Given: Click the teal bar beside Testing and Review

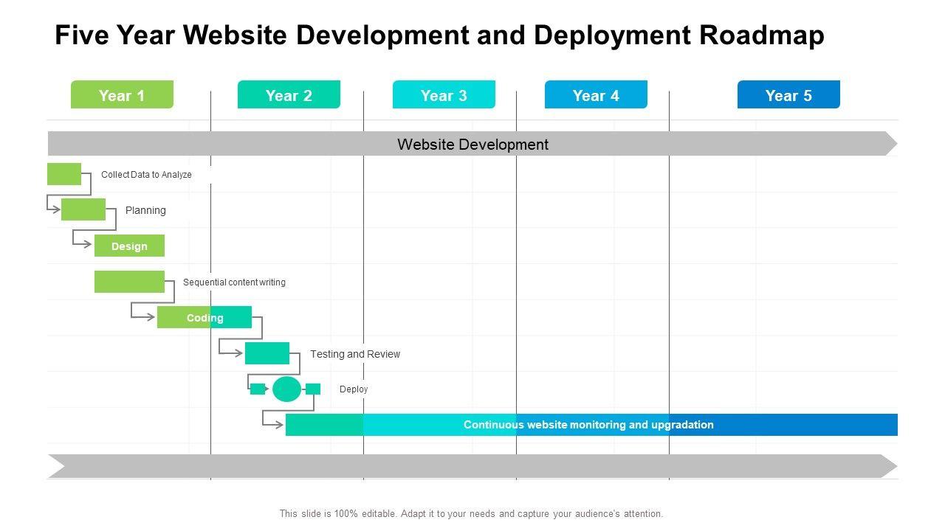Looking at the screenshot, I should [x=267, y=353].
